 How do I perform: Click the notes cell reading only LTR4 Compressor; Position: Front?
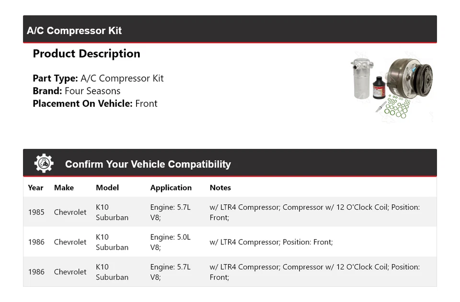(x=271, y=242)
